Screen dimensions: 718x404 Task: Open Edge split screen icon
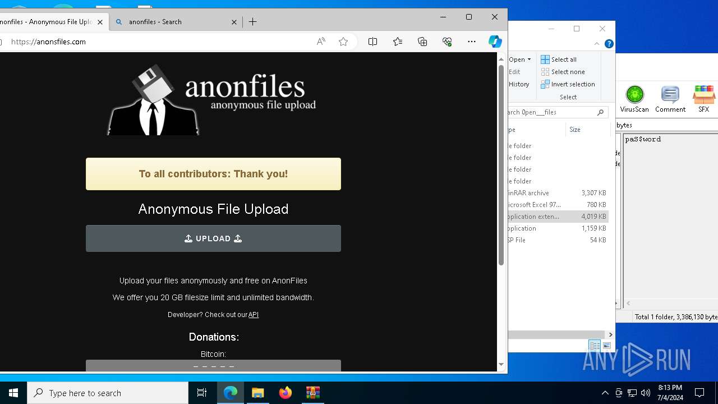coord(372,42)
